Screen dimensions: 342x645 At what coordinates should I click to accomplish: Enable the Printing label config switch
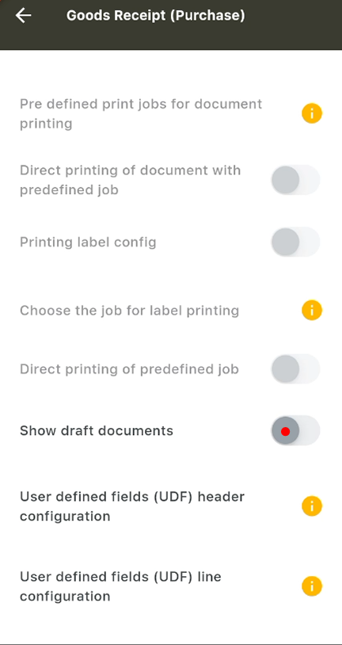click(295, 242)
